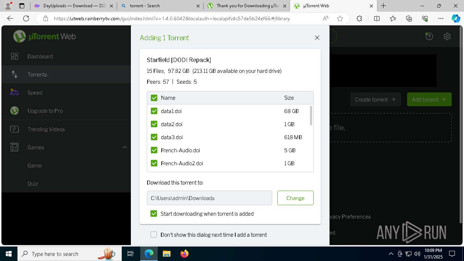Click the file list scrollbar thumb
Viewport: 464px width, 261px height.
click(x=311, y=116)
